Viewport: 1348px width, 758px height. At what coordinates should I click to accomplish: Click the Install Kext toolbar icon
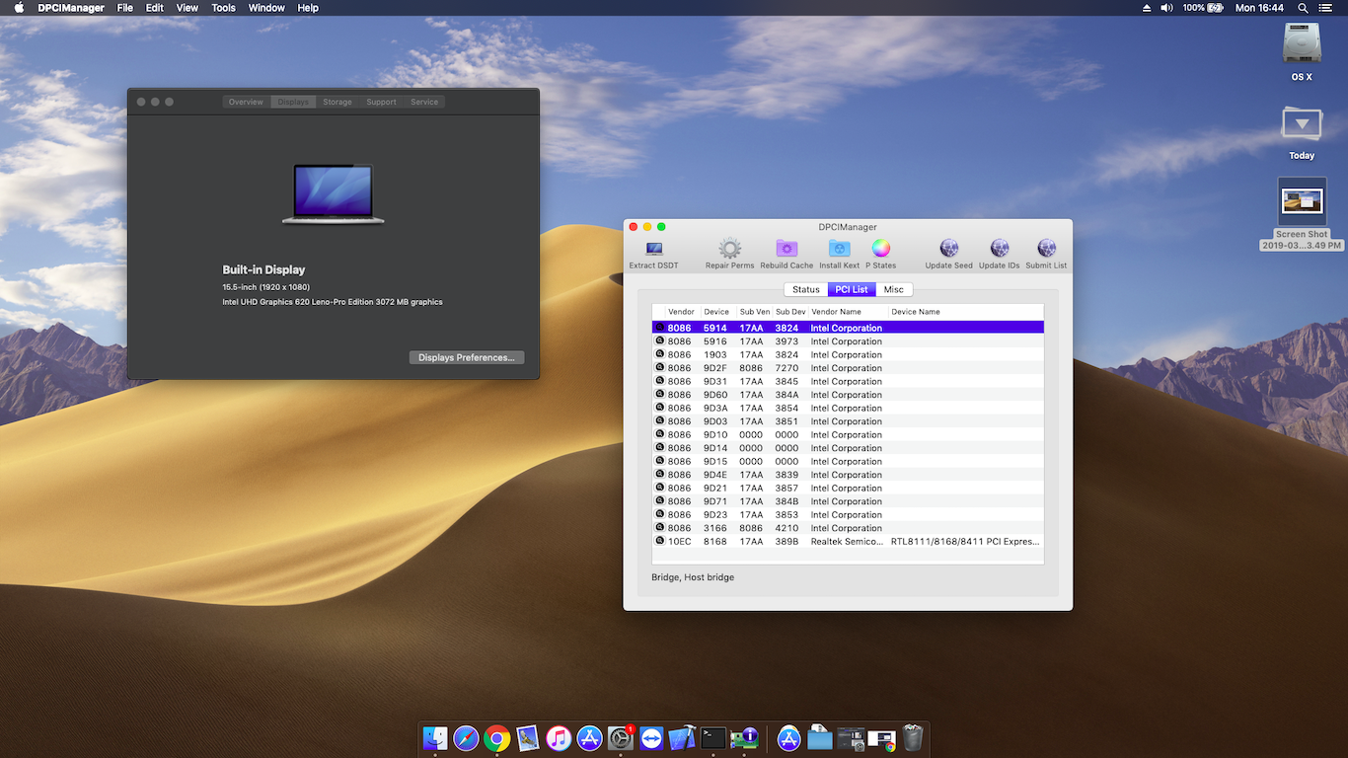point(839,248)
